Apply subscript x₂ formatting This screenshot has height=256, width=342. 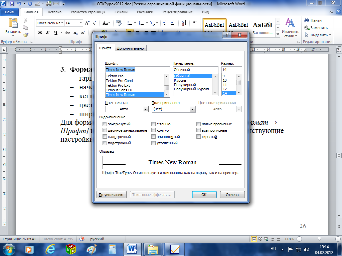[75, 33]
